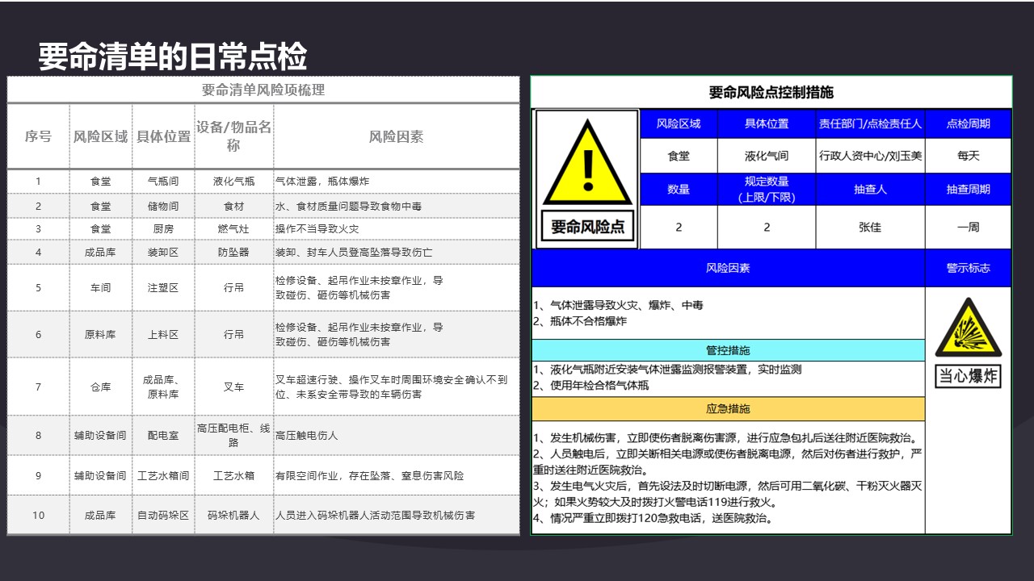
Task: Click the cell 自动码垛区
Action: tap(163, 516)
